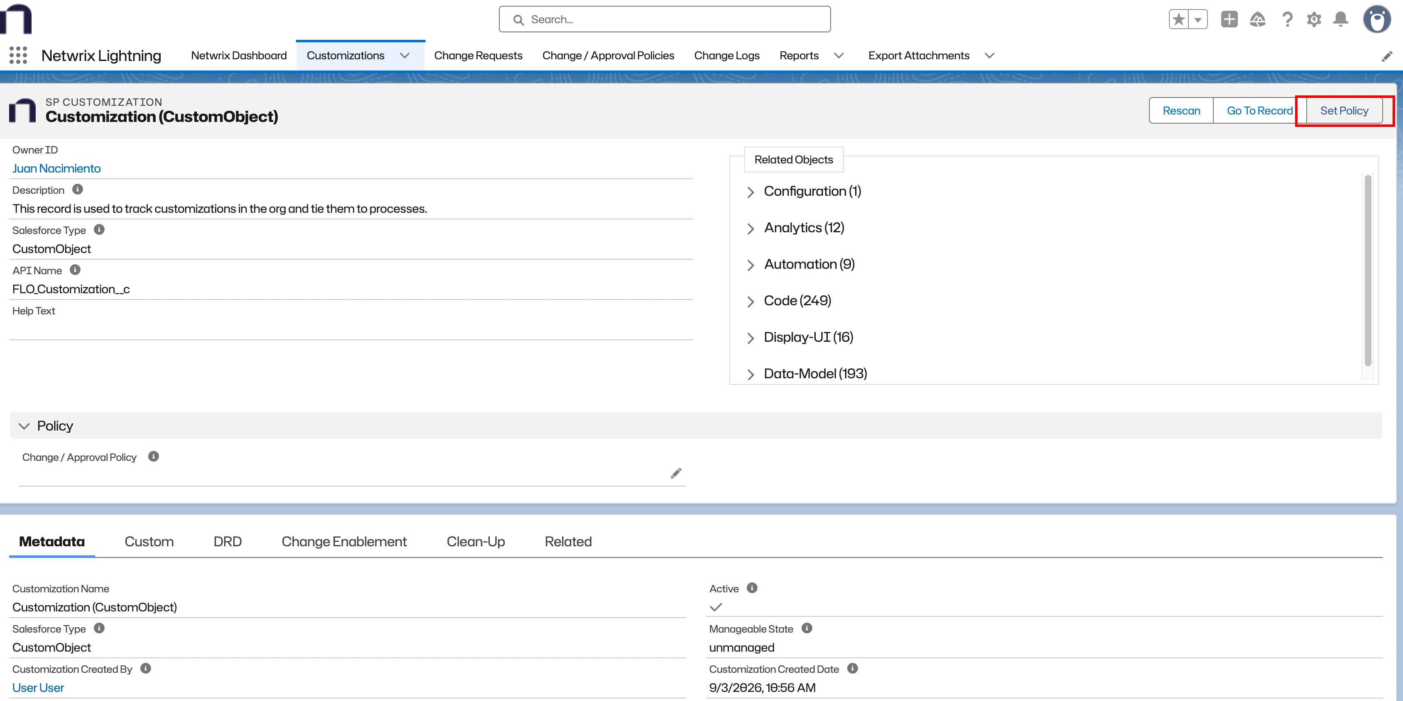Click the SP Customization record logo icon
Screen dimensions: 1403x701
[22, 110]
